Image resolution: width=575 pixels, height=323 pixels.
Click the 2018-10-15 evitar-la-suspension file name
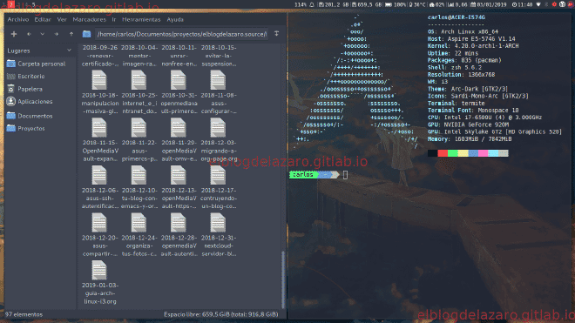tap(219, 56)
